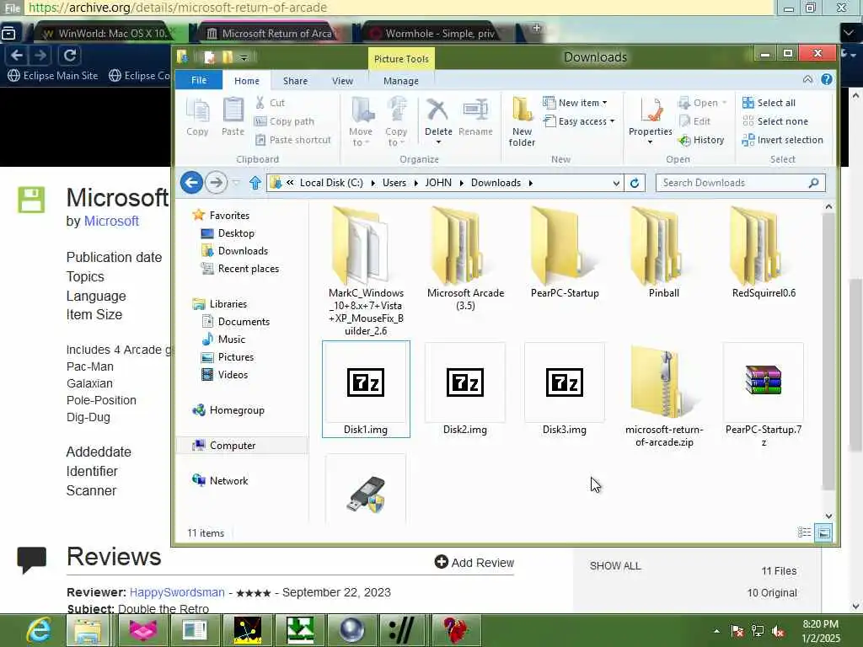Switch to large icons view layout icon
The height and width of the screenshot is (647, 863).
click(x=823, y=532)
